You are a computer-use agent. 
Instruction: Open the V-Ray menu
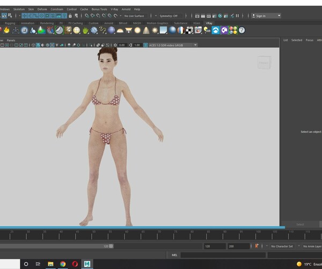pyautogui.click(x=114, y=9)
